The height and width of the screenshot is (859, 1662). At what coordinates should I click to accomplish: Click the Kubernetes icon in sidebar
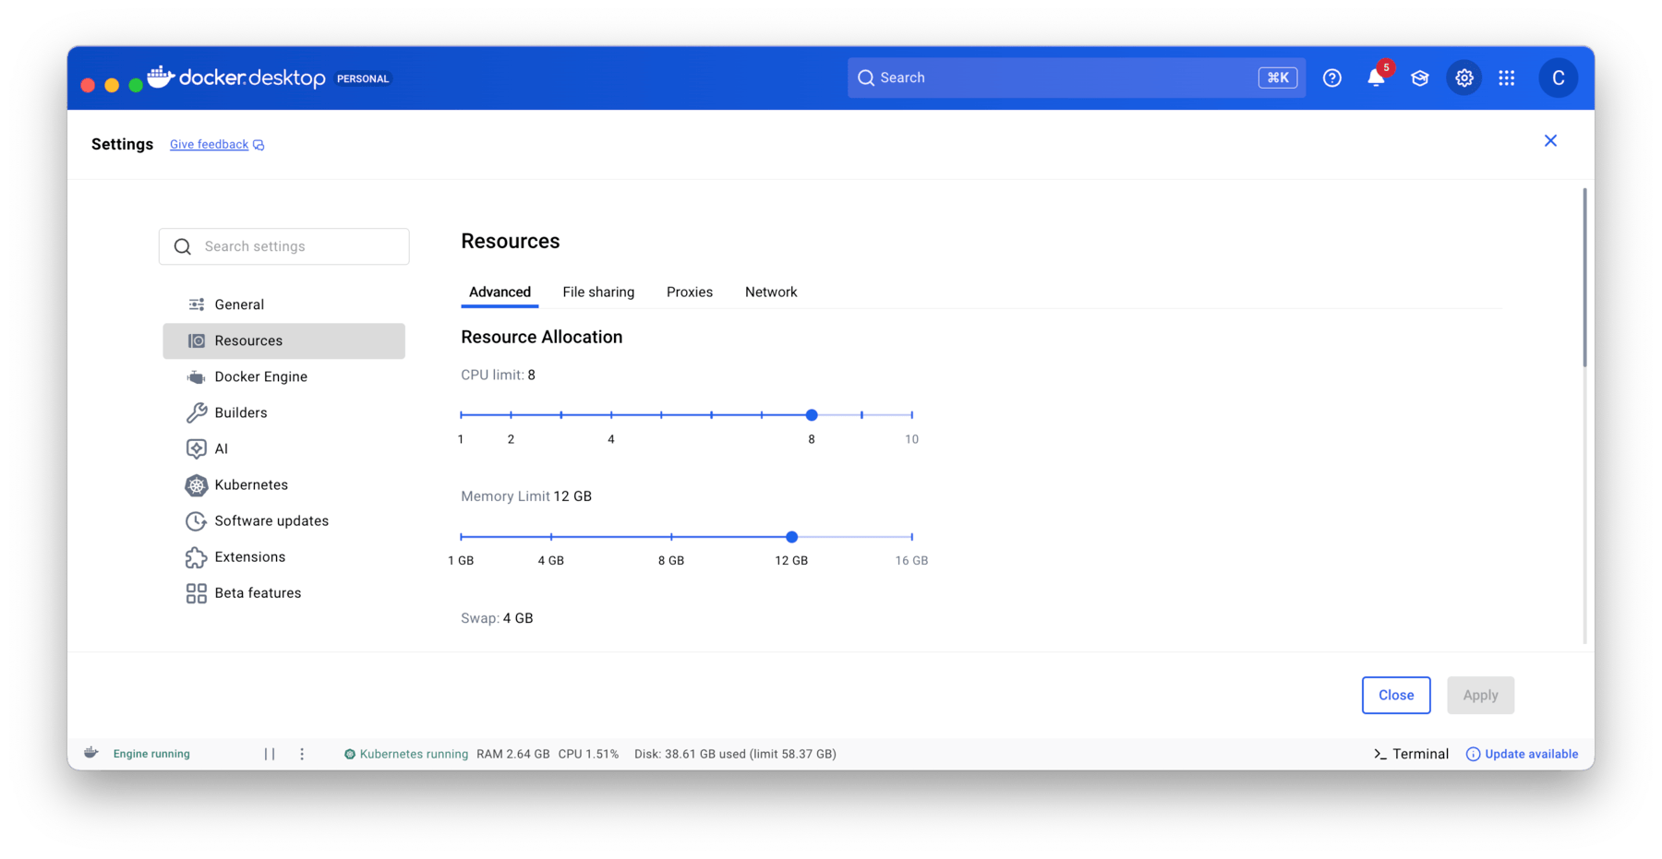[x=196, y=484]
